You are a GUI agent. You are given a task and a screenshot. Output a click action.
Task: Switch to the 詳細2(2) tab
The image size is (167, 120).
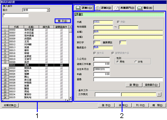pyautogui.click(x=103, y=8)
